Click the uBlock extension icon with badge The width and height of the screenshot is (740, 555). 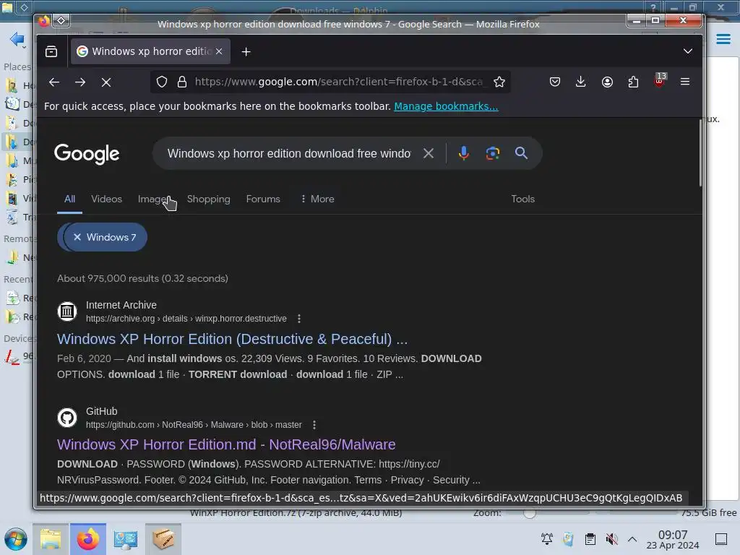(x=660, y=80)
